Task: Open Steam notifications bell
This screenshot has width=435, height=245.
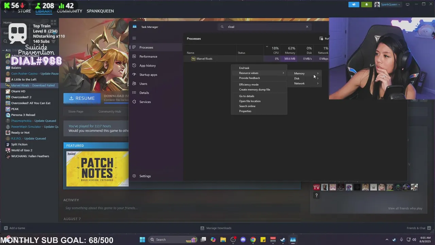Action: tap(366, 4)
